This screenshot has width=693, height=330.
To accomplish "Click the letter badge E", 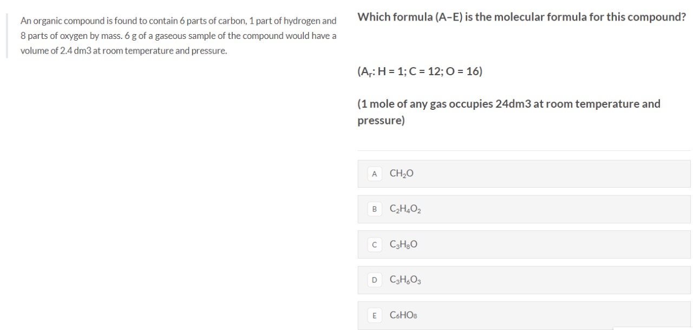I will pyautogui.click(x=374, y=315).
